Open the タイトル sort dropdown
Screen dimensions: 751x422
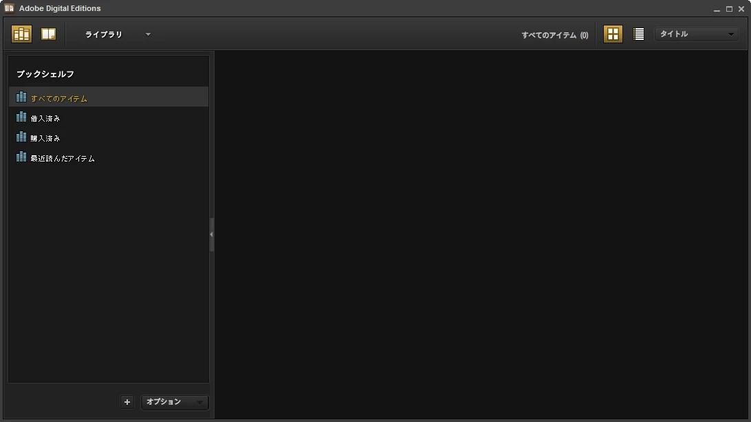pos(697,34)
